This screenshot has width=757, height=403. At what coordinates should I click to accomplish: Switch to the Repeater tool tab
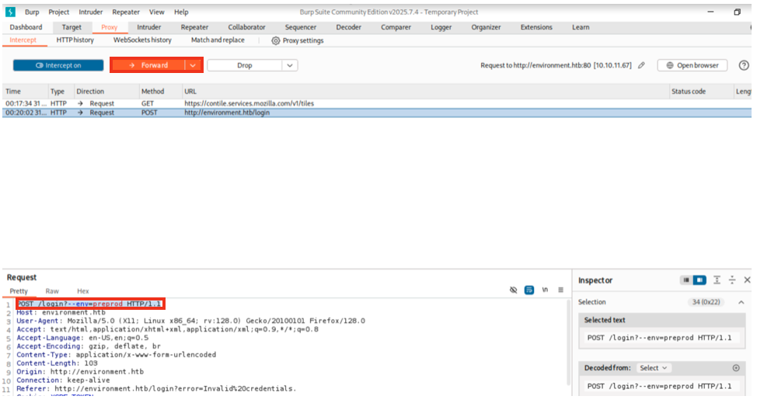coord(194,27)
